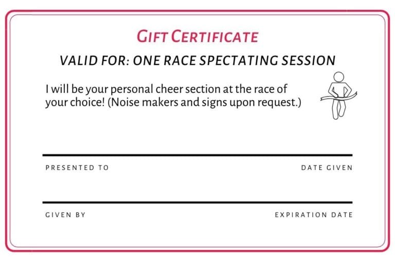Viewport: 395px width, 265px height.
Task: Click the pink outer border of certificate
Action: [197, 11]
